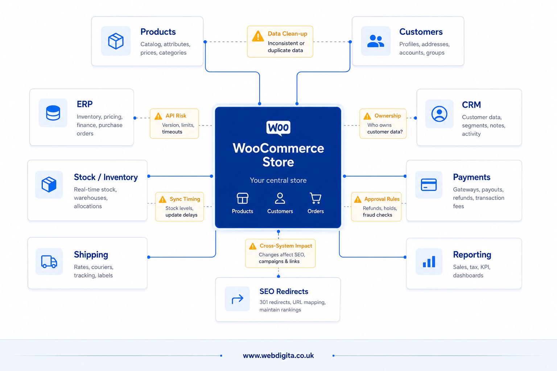Viewport: 557px width, 371px height.
Task: Select the Products card heading
Action: (x=158, y=32)
